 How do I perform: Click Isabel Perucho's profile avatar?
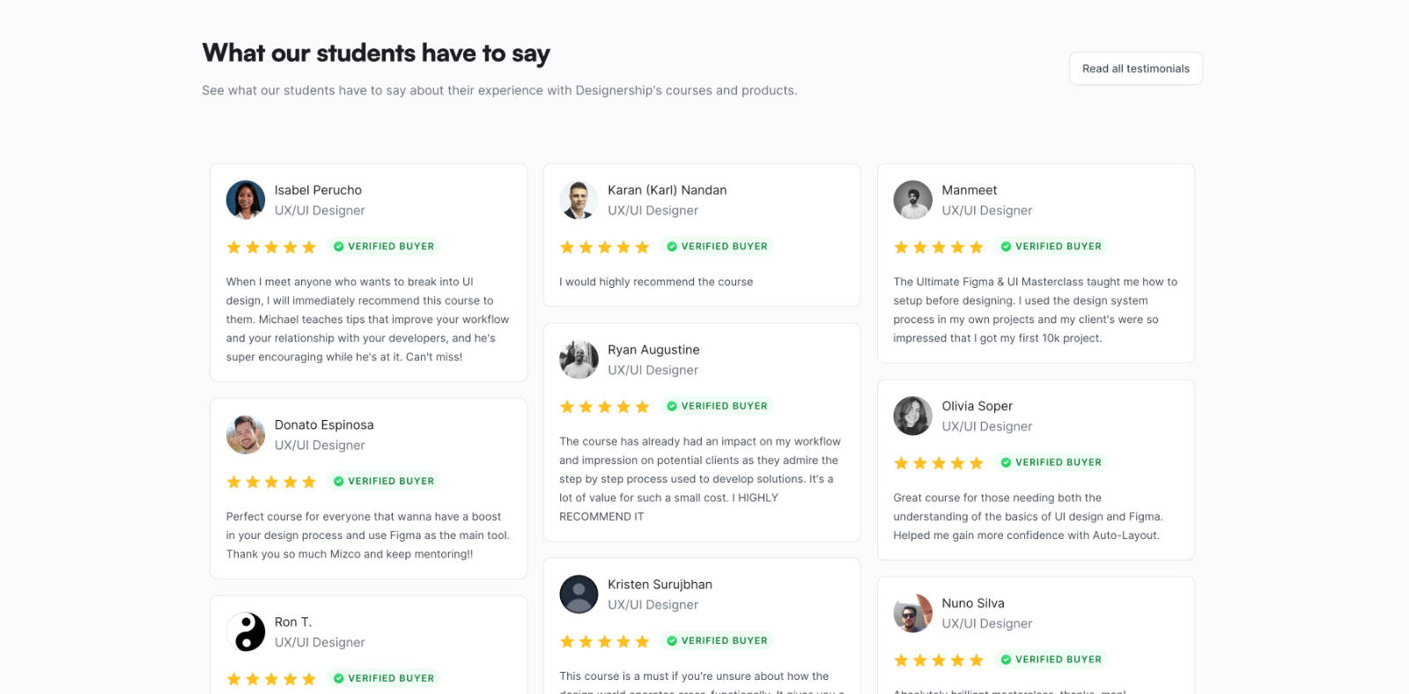246,200
